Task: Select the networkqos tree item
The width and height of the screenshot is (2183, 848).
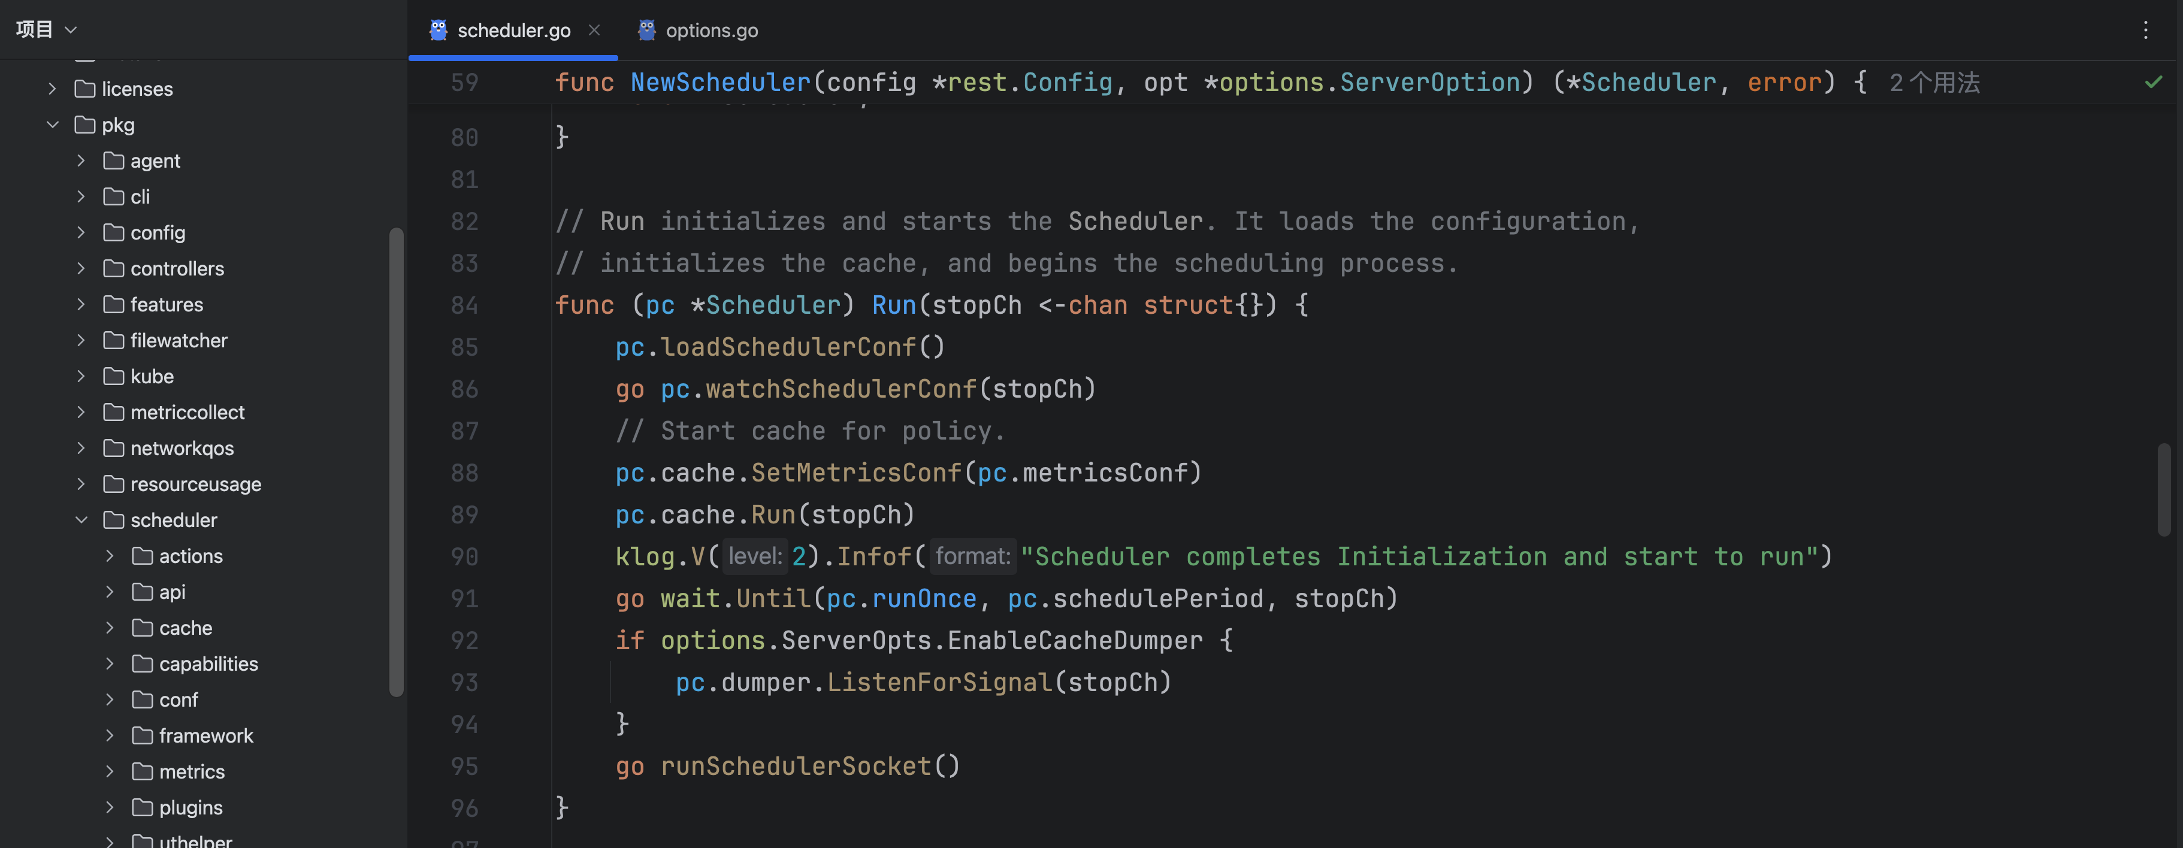Action: point(182,448)
